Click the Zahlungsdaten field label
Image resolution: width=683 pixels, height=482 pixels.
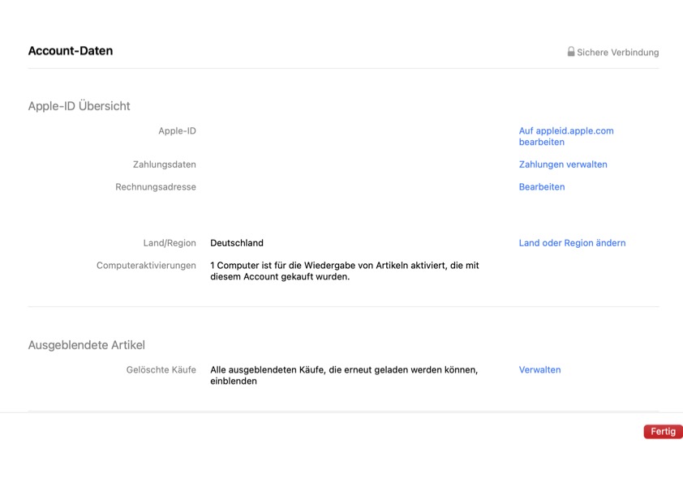pyautogui.click(x=164, y=164)
